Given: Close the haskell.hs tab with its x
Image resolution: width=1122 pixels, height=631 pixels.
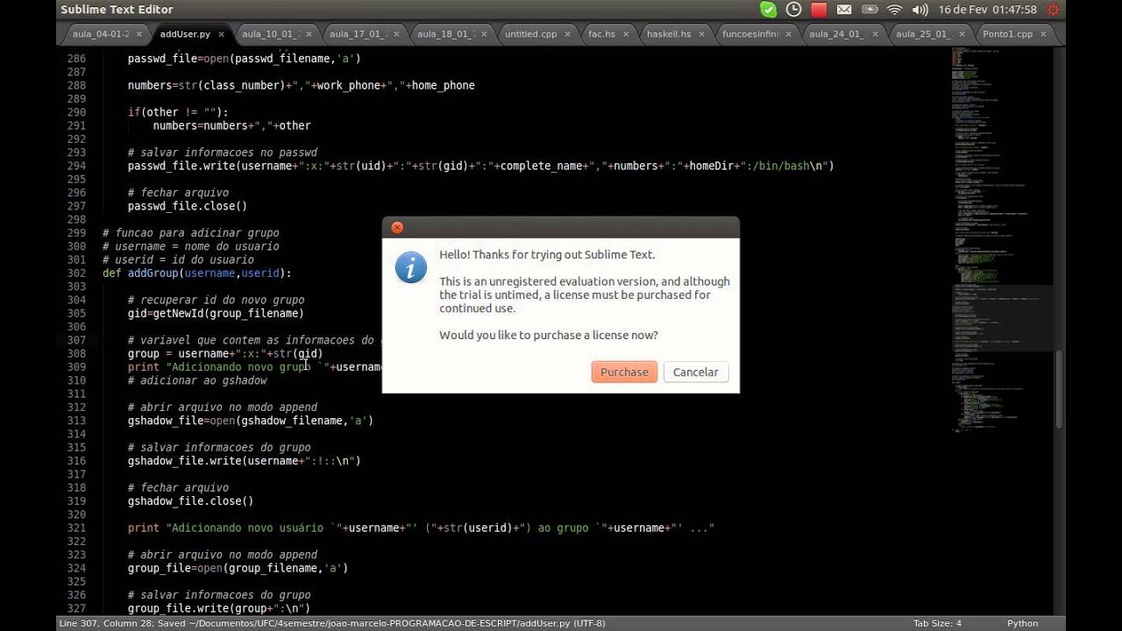Looking at the screenshot, I should click(702, 34).
